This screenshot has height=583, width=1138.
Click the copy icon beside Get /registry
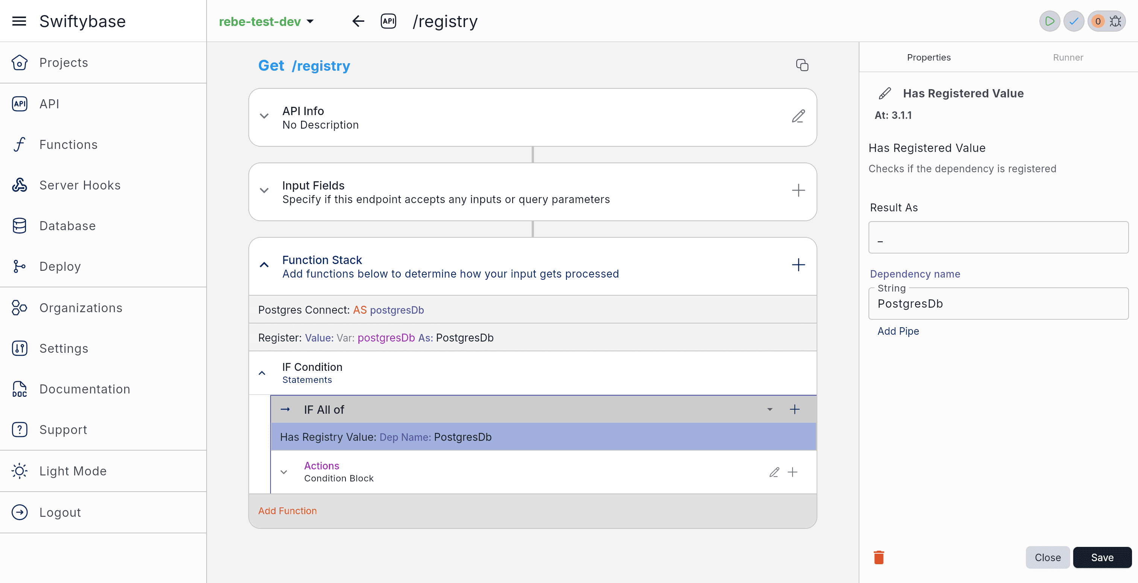pos(802,65)
